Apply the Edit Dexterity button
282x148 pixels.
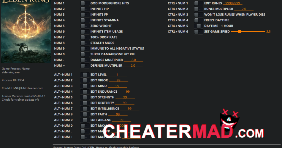coord(85,103)
